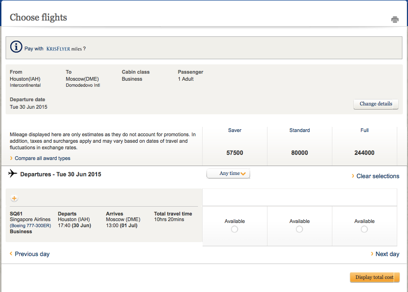Click the 13:00 (01 Jul) arrival time
408x292 pixels.
pos(121,225)
